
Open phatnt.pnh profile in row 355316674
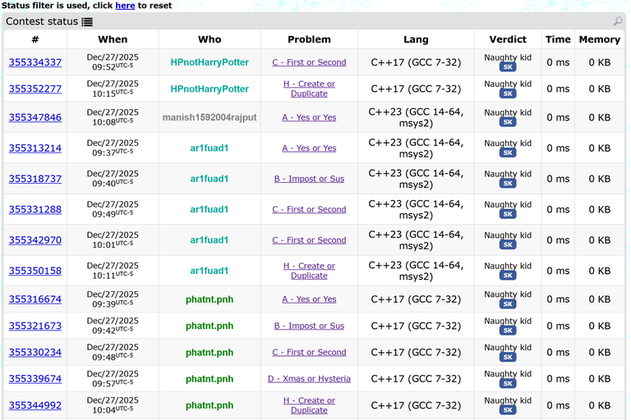(210, 299)
